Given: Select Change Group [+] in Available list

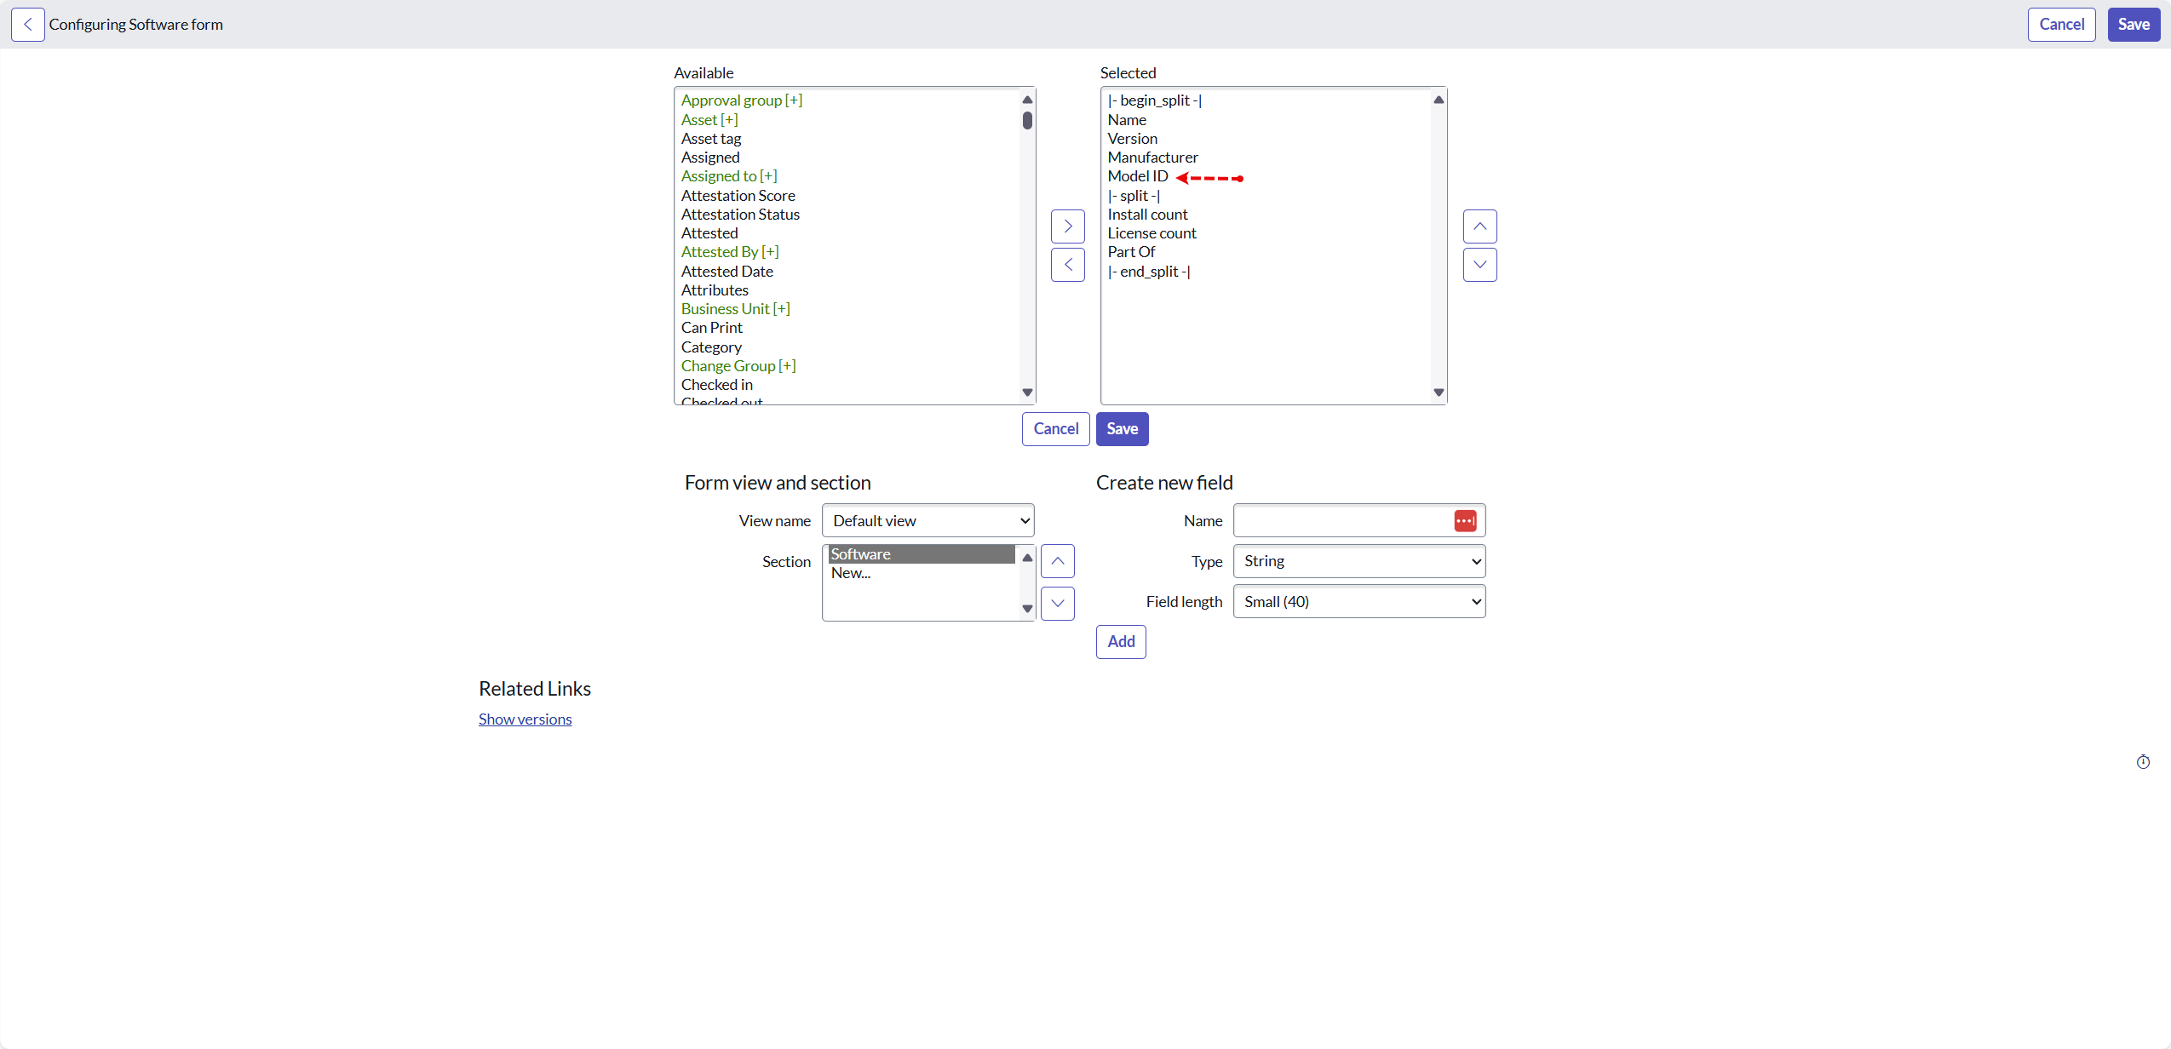Looking at the screenshot, I should click(738, 366).
